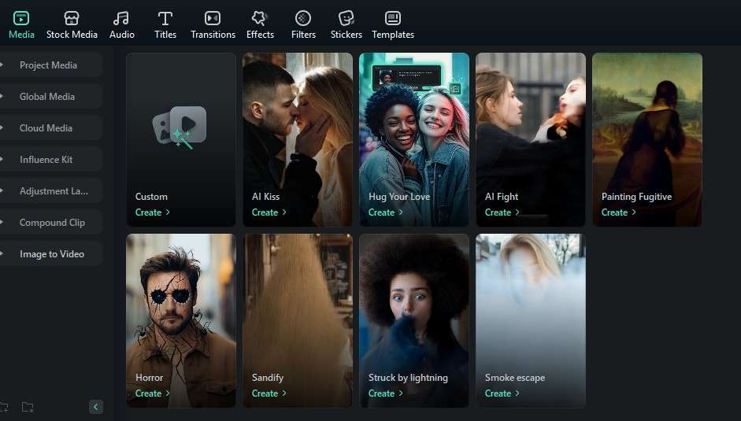Switch to the Filters tab label
The width and height of the screenshot is (741, 421).
coord(303,35)
